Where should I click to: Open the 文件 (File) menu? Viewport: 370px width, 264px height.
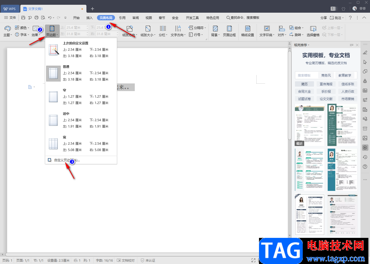tap(10, 18)
